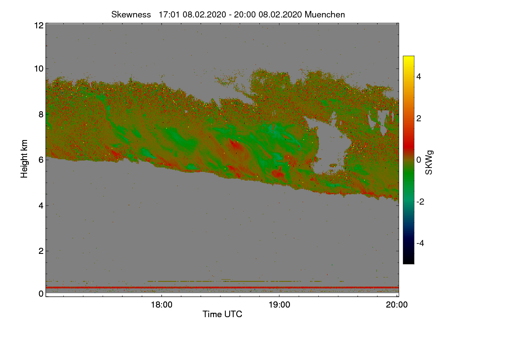Click the Time UTC axis label
Screen dimensions: 524x349
coord(222,314)
